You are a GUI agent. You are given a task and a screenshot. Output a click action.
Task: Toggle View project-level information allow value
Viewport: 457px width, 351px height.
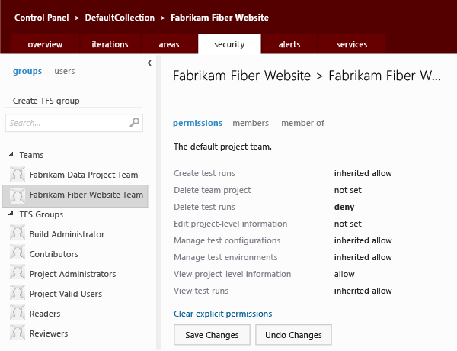(344, 274)
